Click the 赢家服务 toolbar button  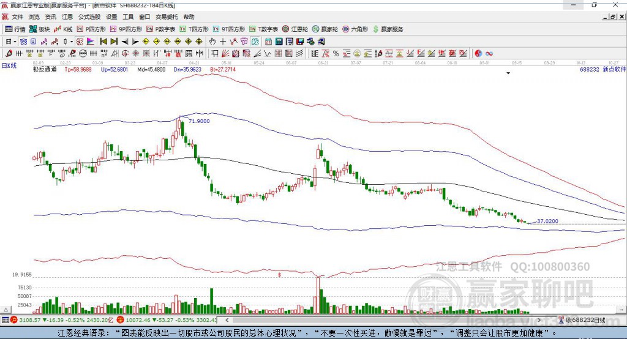click(x=388, y=29)
